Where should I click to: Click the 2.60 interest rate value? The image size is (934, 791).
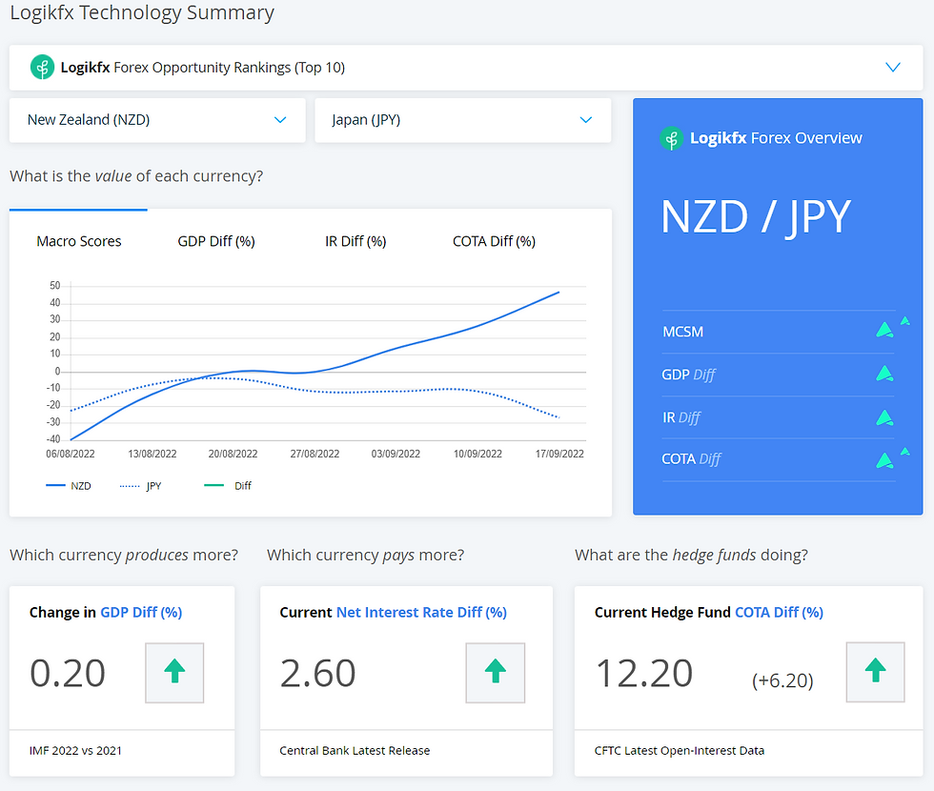(317, 674)
